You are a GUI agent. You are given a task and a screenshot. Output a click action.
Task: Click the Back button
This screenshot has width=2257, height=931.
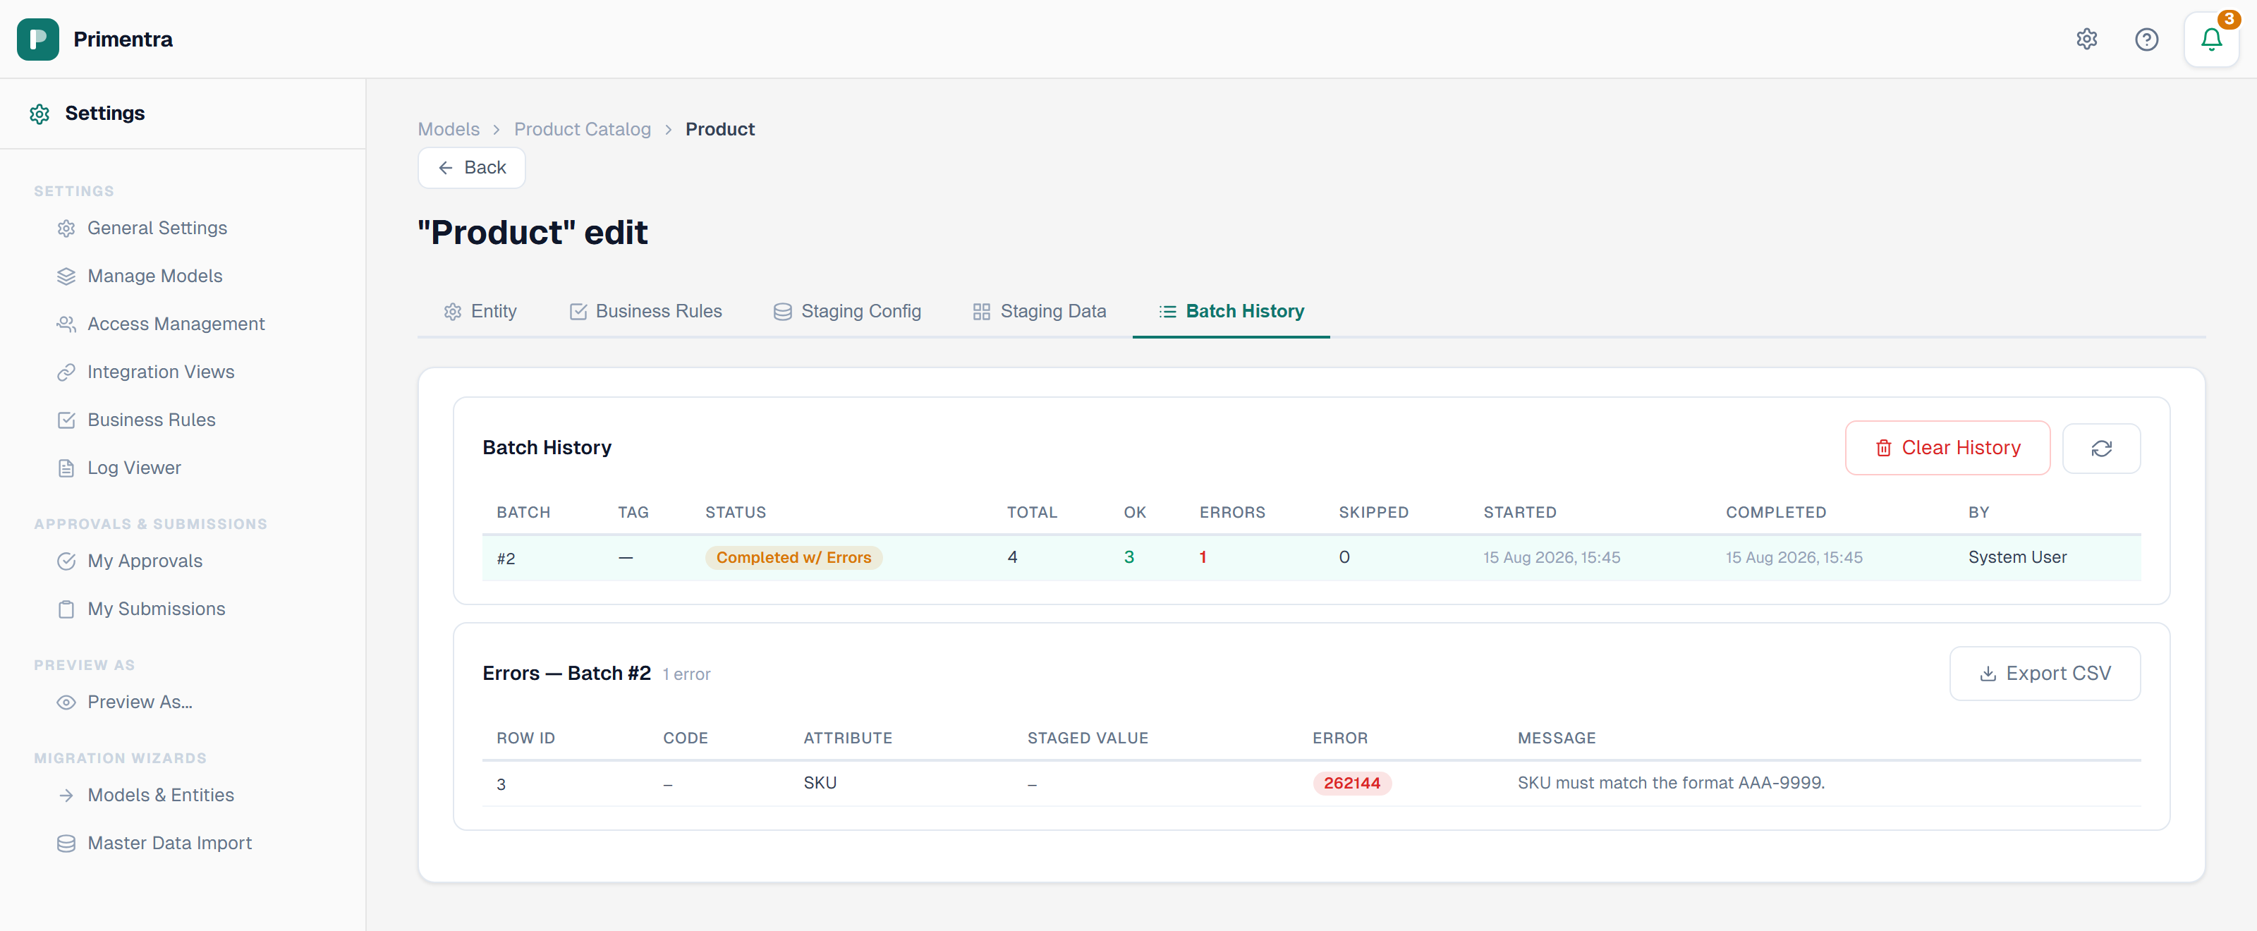coord(471,167)
